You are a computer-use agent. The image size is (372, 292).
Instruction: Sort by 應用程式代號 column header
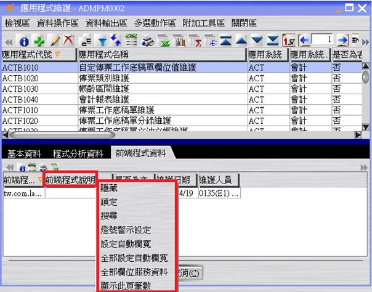(x=37, y=54)
